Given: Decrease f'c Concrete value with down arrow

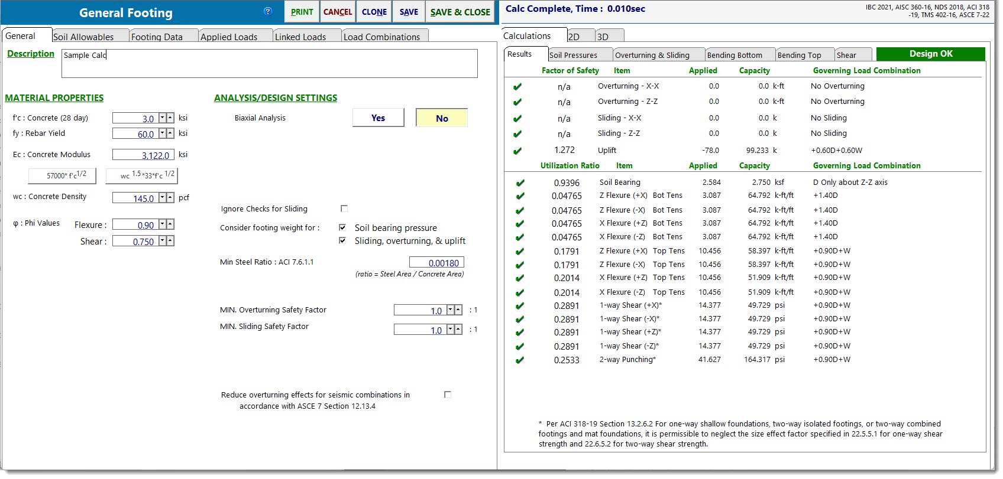Looking at the screenshot, I should (x=162, y=118).
